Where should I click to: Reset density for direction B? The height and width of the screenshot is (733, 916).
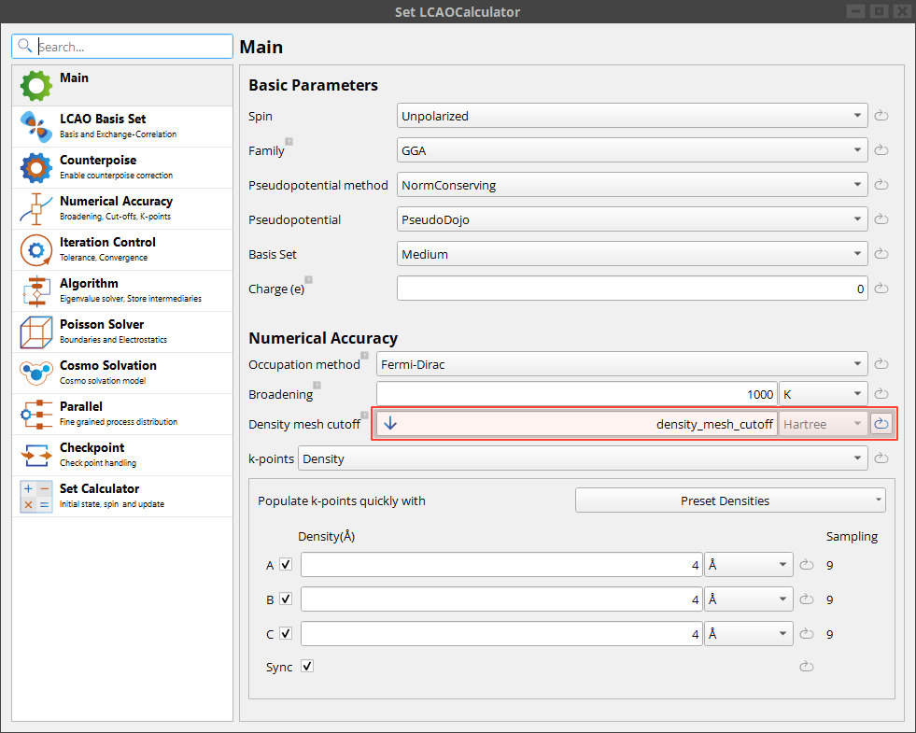pyautogui.click(x=807, y=599)
